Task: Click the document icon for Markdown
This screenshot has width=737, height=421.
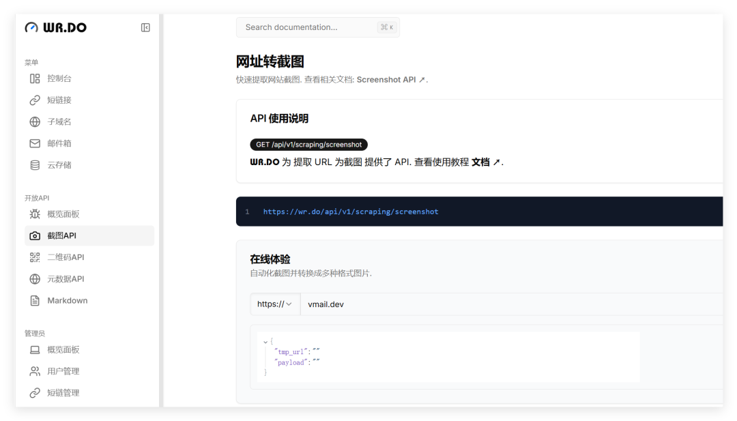Action: coord(35,301)
